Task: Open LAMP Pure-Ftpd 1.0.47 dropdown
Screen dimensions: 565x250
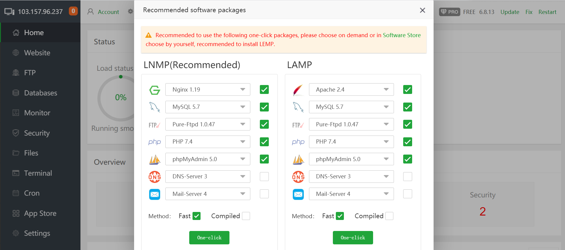Action: click(351, 124)
